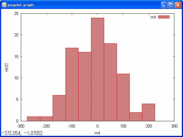Click the short histogram bar at 150

point(136,117)
